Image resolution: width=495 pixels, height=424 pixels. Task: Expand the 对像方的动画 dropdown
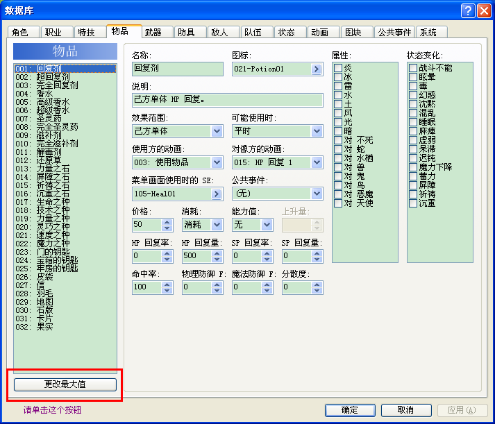317,162
